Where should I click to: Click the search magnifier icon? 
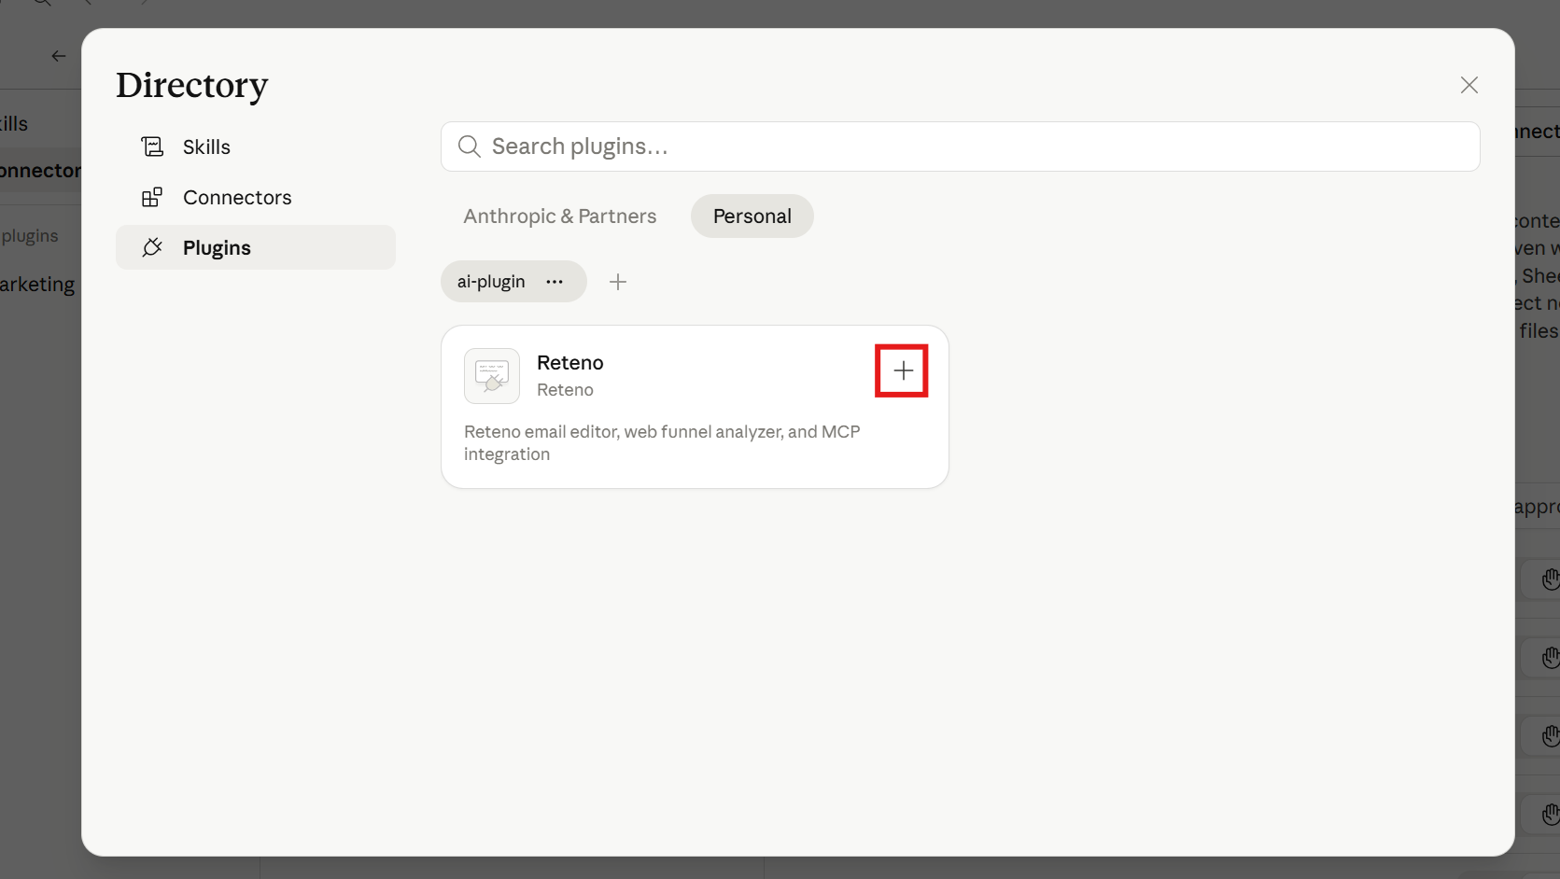[x=470, y=146]
